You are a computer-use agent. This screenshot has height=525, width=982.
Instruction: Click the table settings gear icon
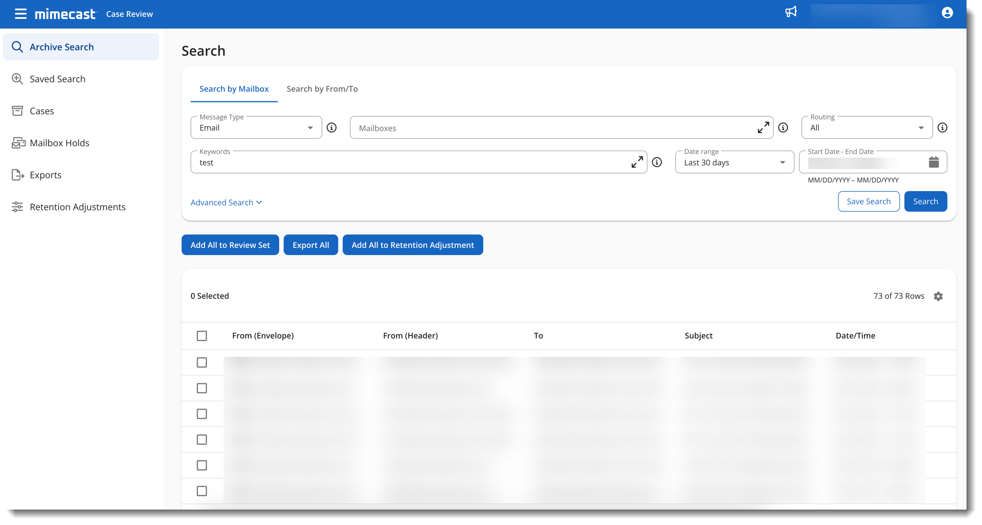click(x=938, y=296)
